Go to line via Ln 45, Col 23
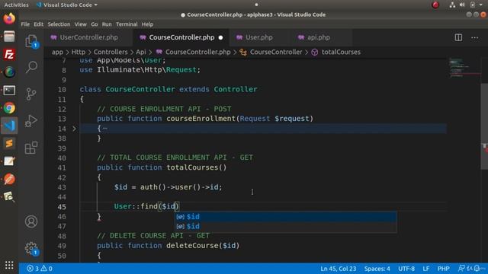 pos(339,269)
